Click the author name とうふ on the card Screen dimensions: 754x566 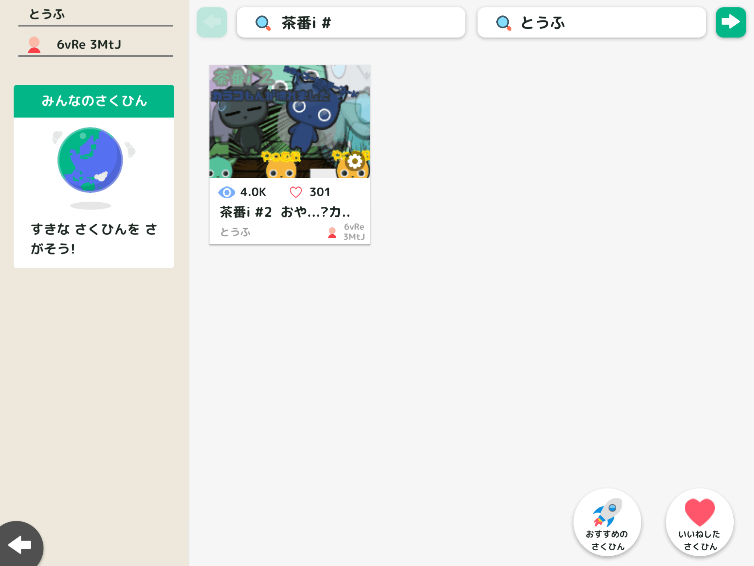235,232
